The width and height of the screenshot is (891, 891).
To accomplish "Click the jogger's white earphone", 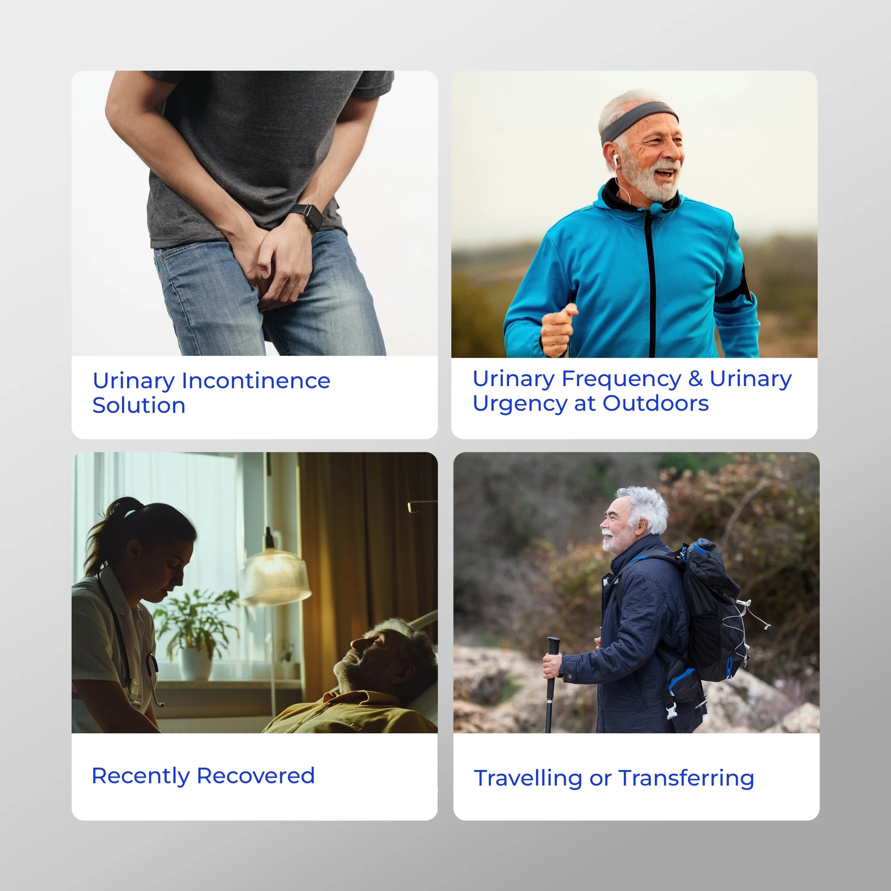I will coord(615,160).
